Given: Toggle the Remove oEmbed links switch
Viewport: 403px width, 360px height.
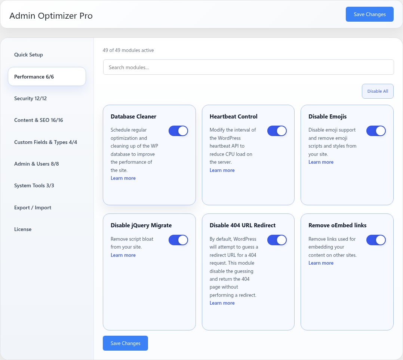Looking at the screenshot, I should 376,240.
